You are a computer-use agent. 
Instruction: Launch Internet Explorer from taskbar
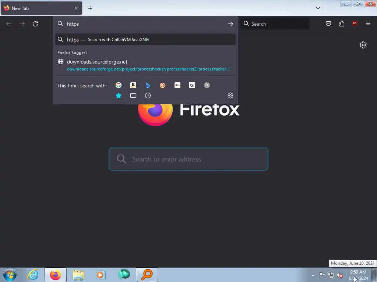pyautogui.click(x=33, y=275)
